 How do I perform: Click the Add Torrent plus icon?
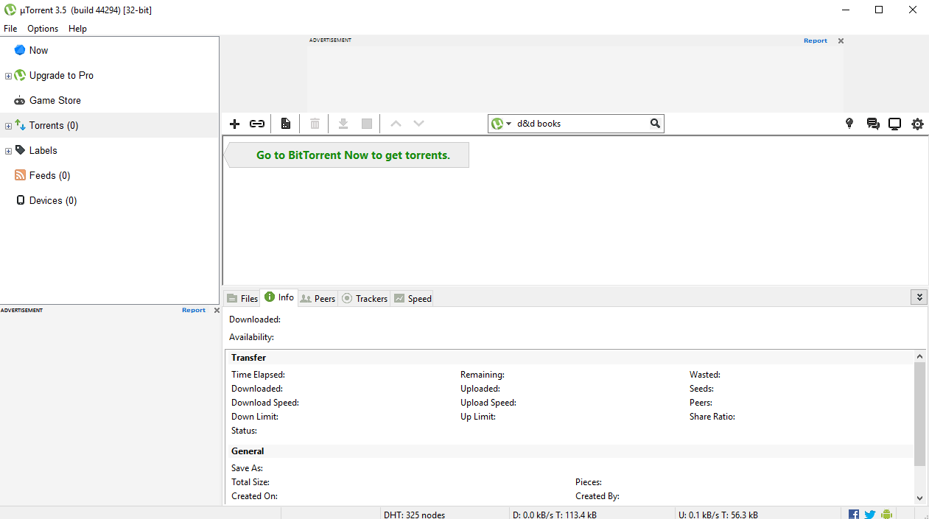tap(235, 124)
